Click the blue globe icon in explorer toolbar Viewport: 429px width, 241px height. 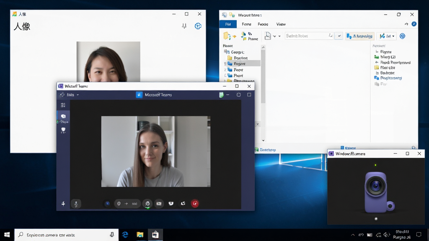(x=402, y=36)
